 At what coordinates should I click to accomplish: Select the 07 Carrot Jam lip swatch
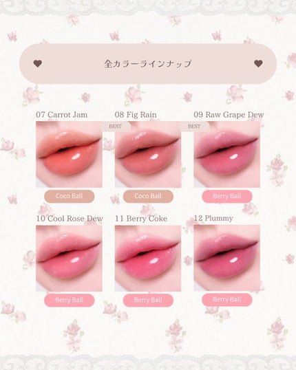[69, 154]
